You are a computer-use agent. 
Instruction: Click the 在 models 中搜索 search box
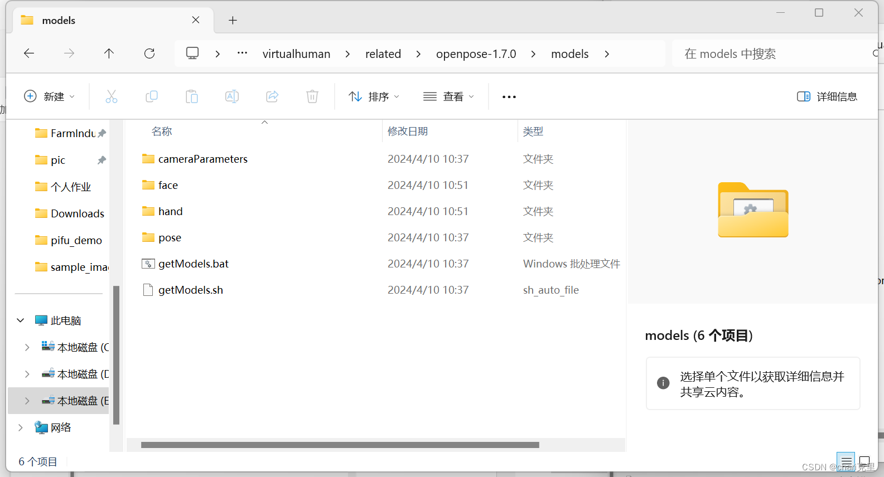[x=775, y=53]
